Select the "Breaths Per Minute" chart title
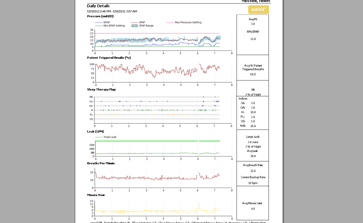Screen dimensions: 363x223 101,163
